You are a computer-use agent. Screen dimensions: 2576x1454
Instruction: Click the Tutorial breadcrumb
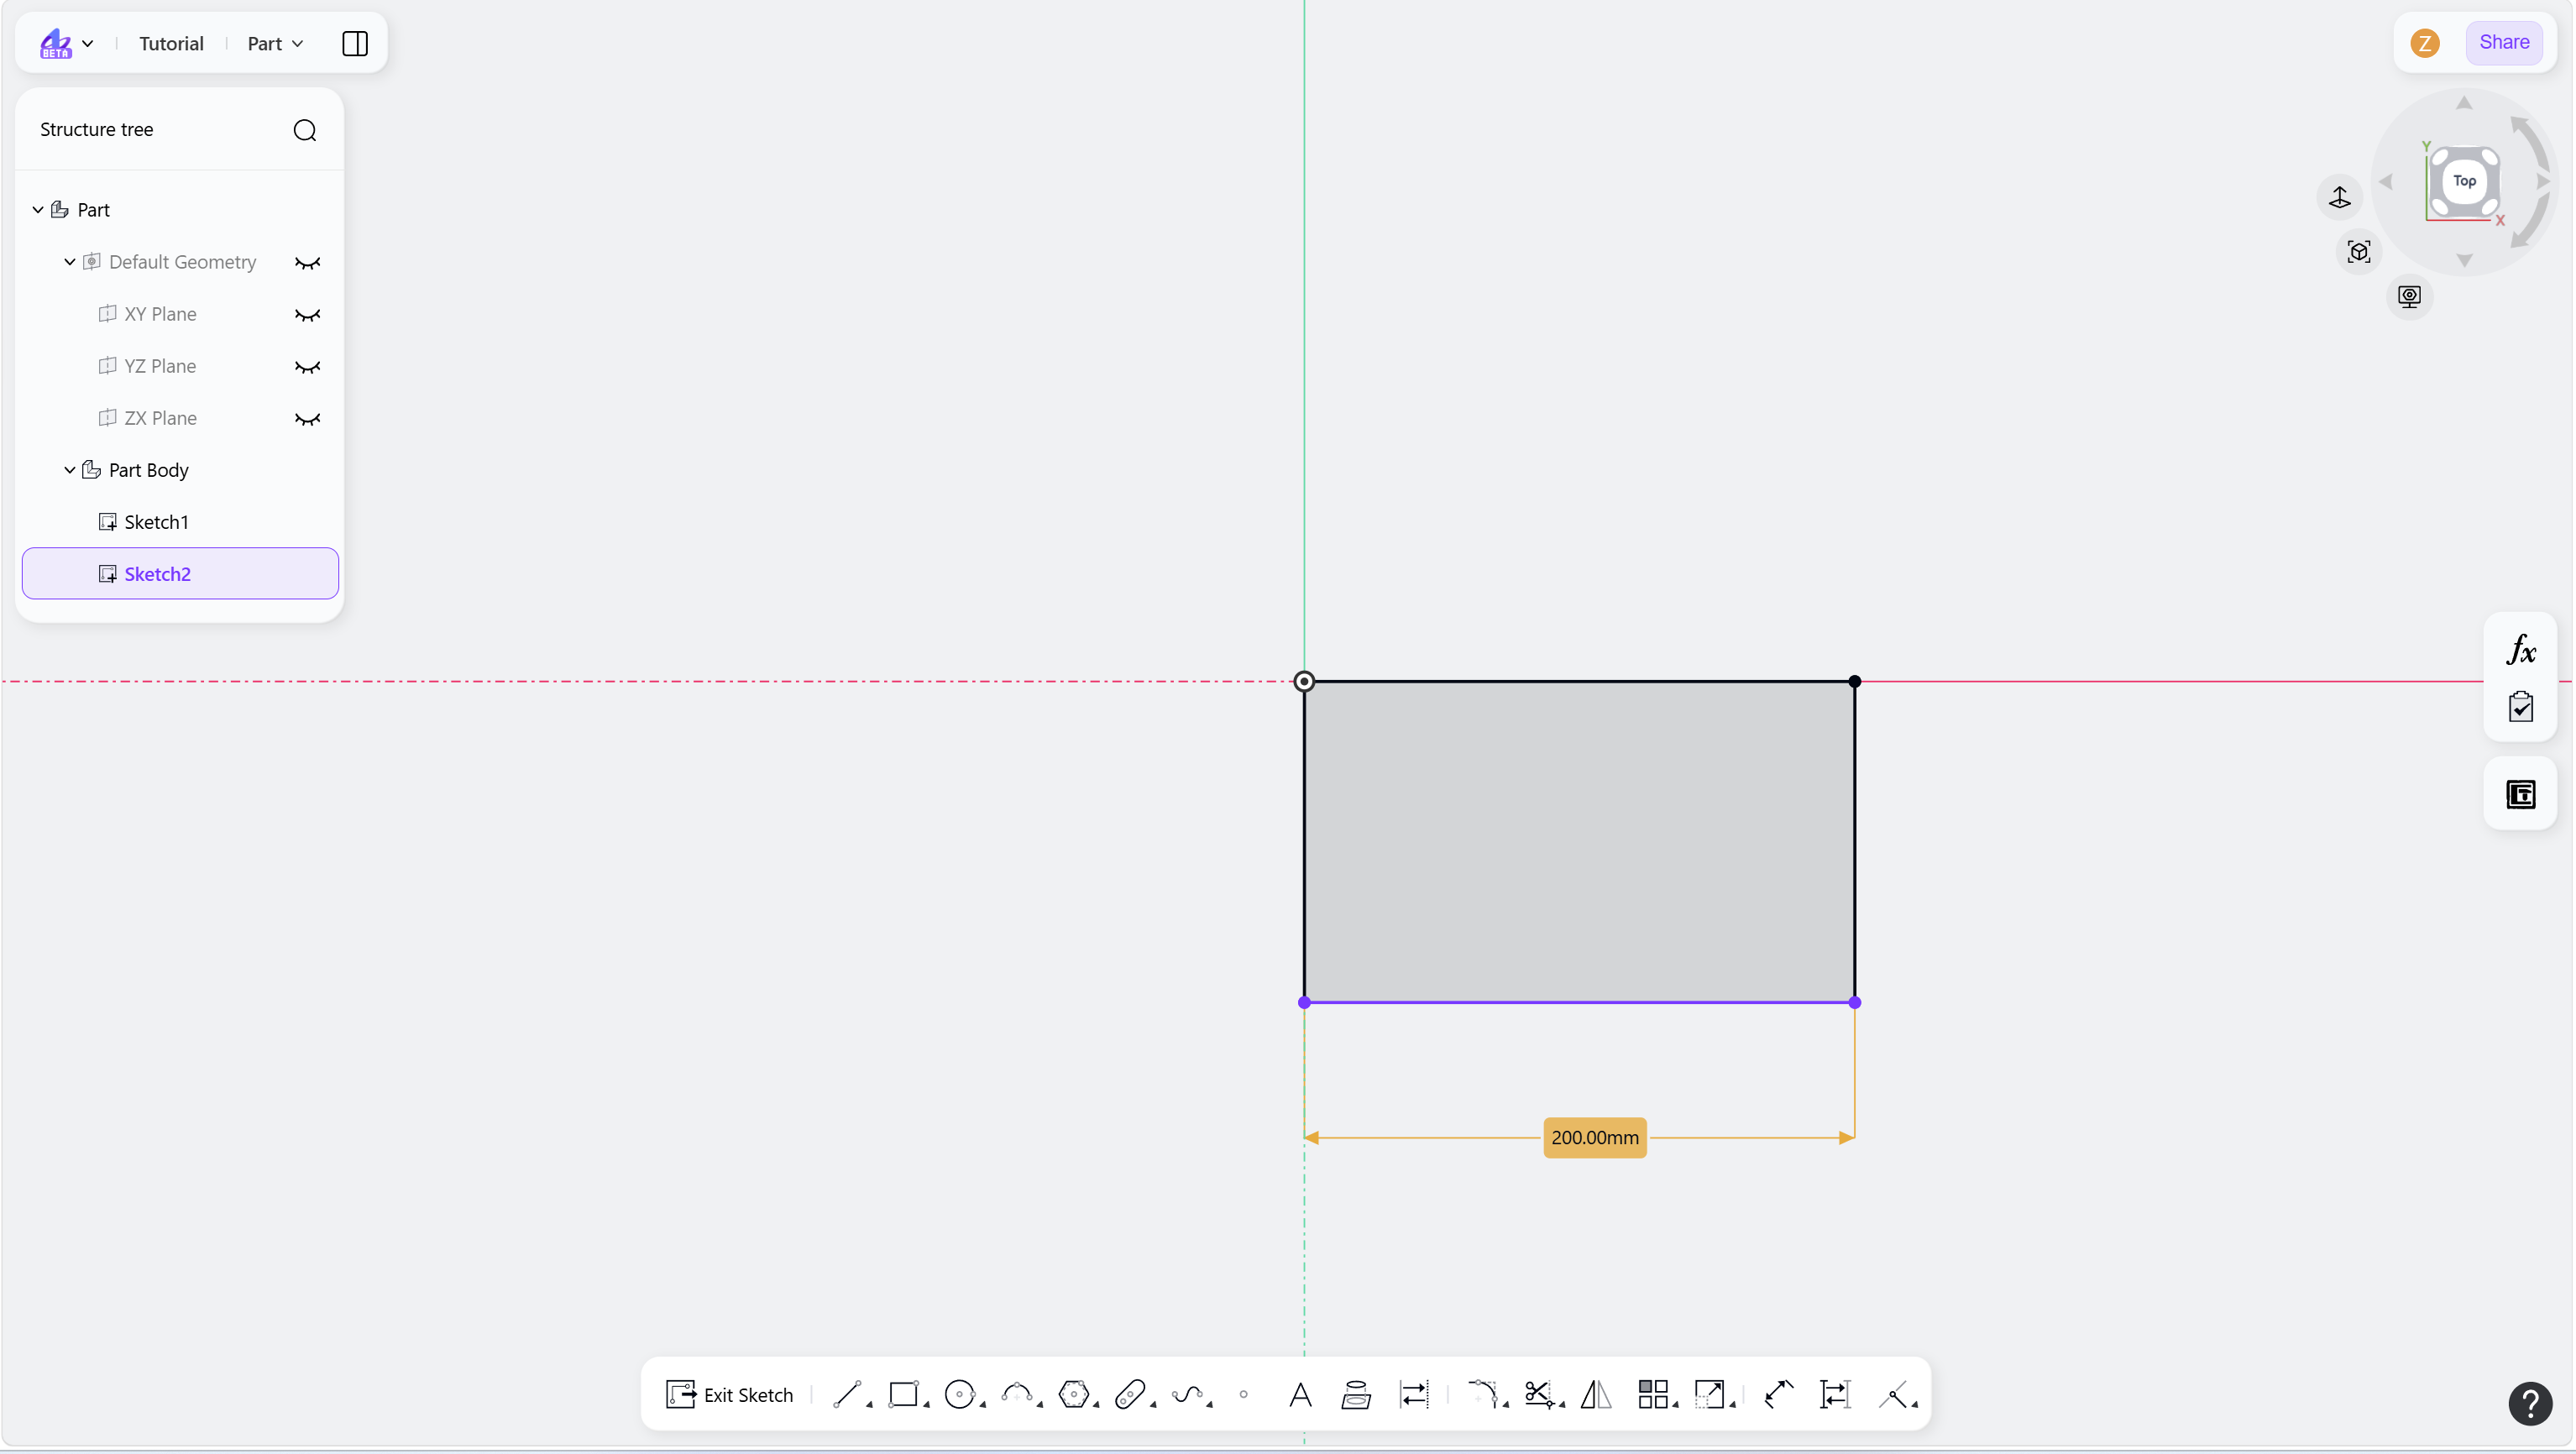point(171,43)
